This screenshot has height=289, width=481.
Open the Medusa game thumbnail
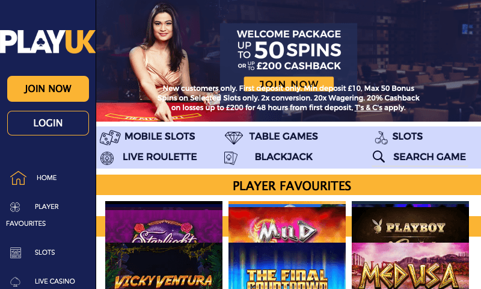pos(410,266)
